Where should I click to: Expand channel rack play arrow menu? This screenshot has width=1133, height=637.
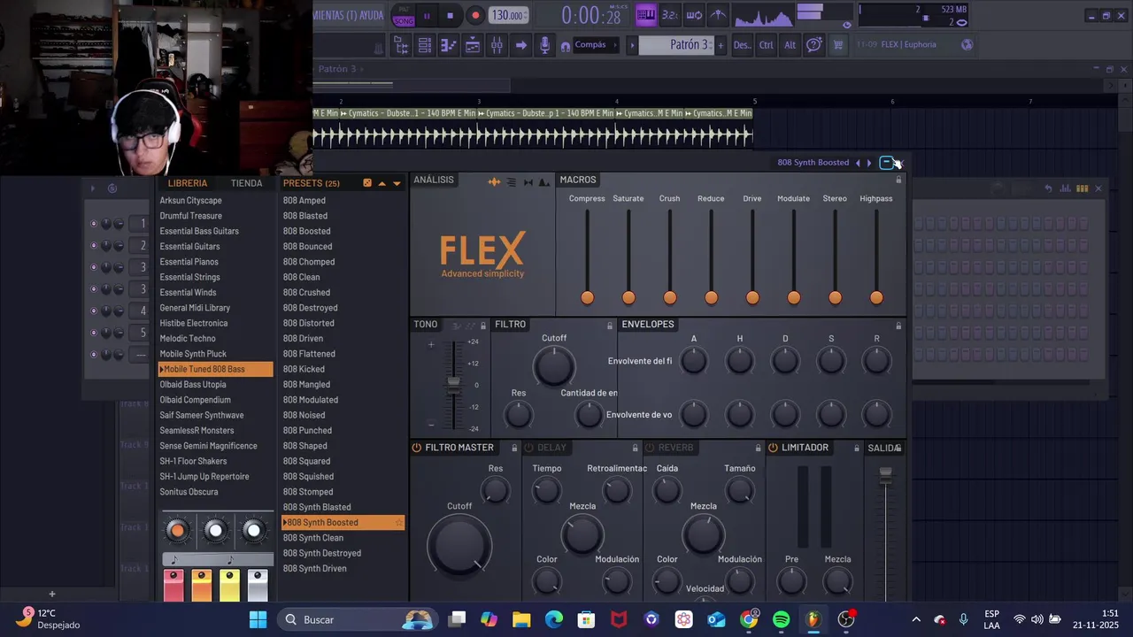93,188
